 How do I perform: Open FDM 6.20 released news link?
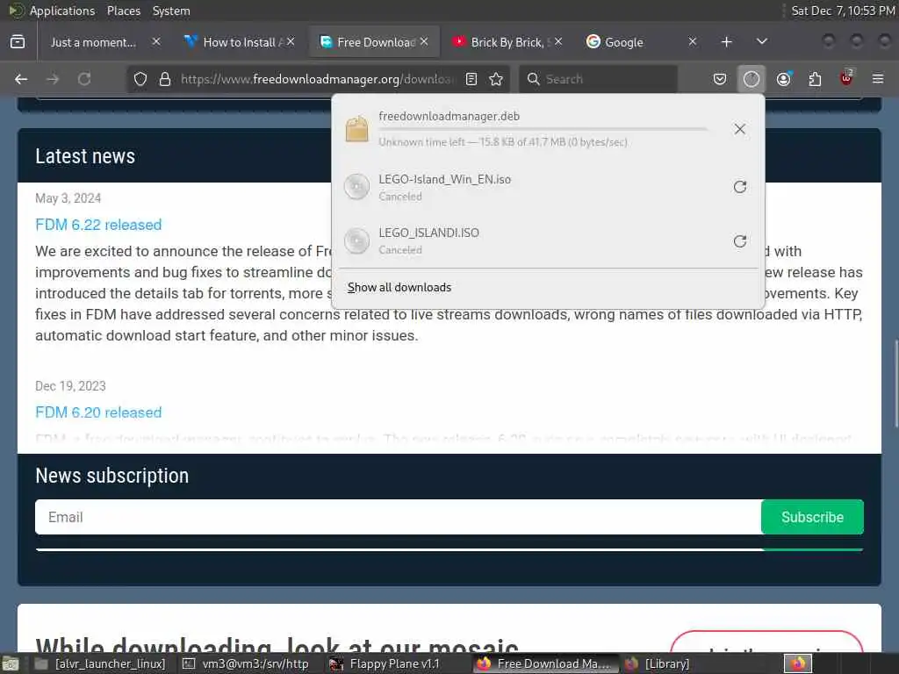[98, 412]
